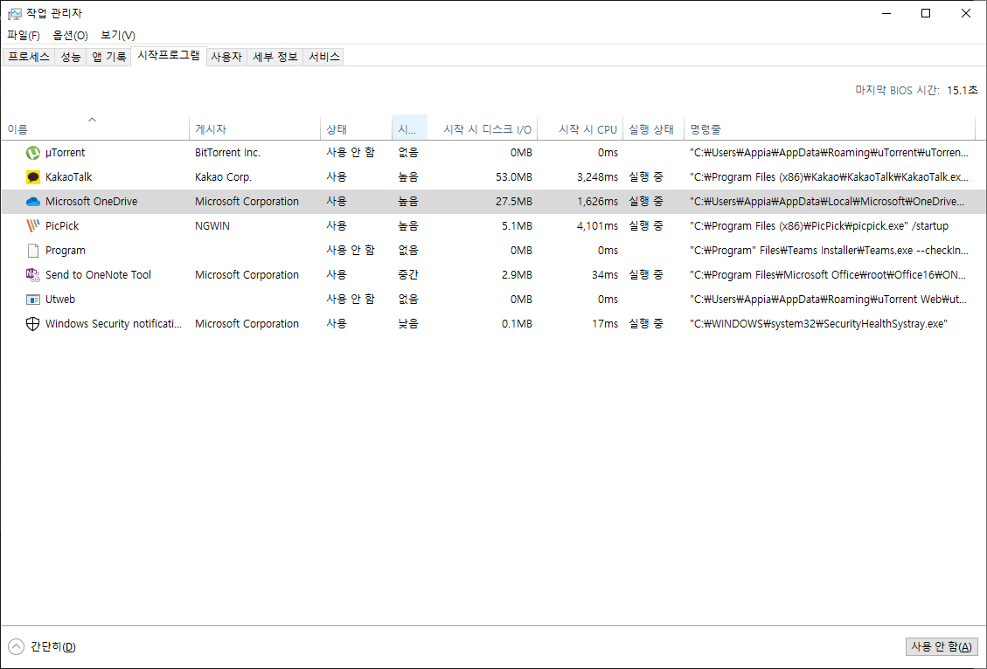Click the Task Manager title bar icon

click(14, 13)
